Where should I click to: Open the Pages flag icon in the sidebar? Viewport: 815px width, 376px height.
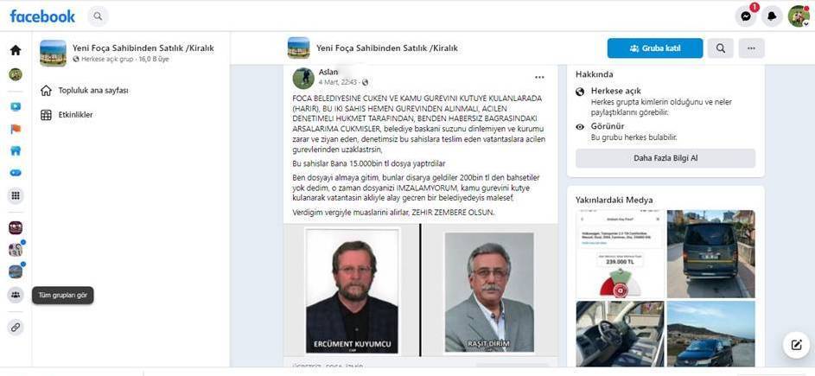tap(16, 129)
